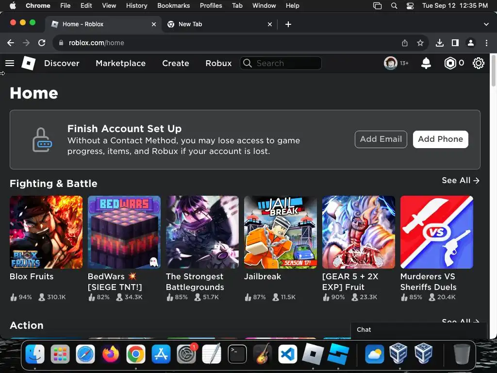The image size is (497, 373).
Task: Open Chrome three-dot menu
Action: click(x=486, y=43)
